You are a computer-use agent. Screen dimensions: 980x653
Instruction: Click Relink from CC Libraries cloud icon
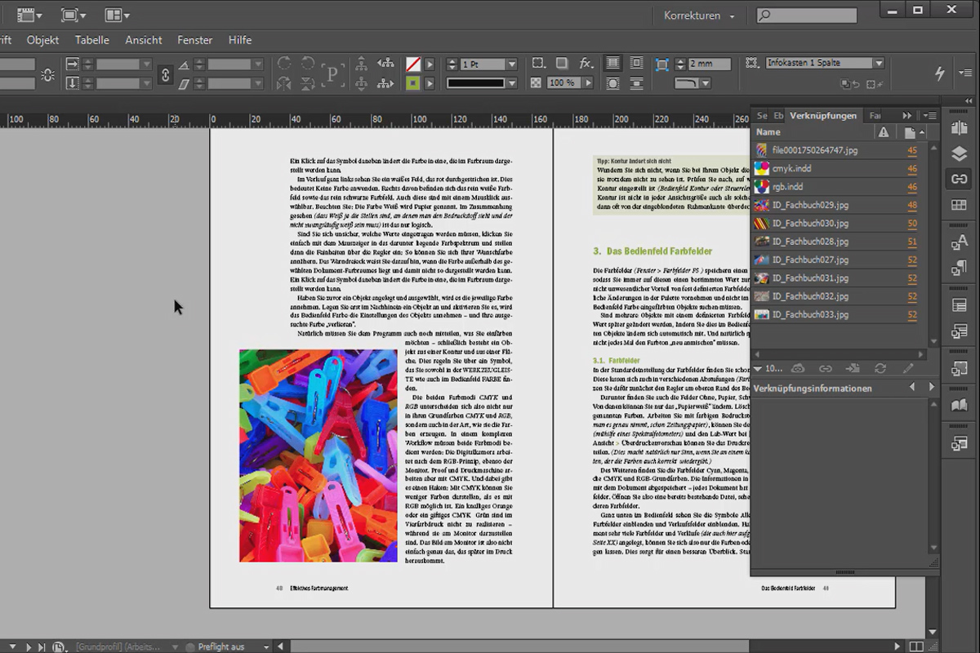pos(798,369)
